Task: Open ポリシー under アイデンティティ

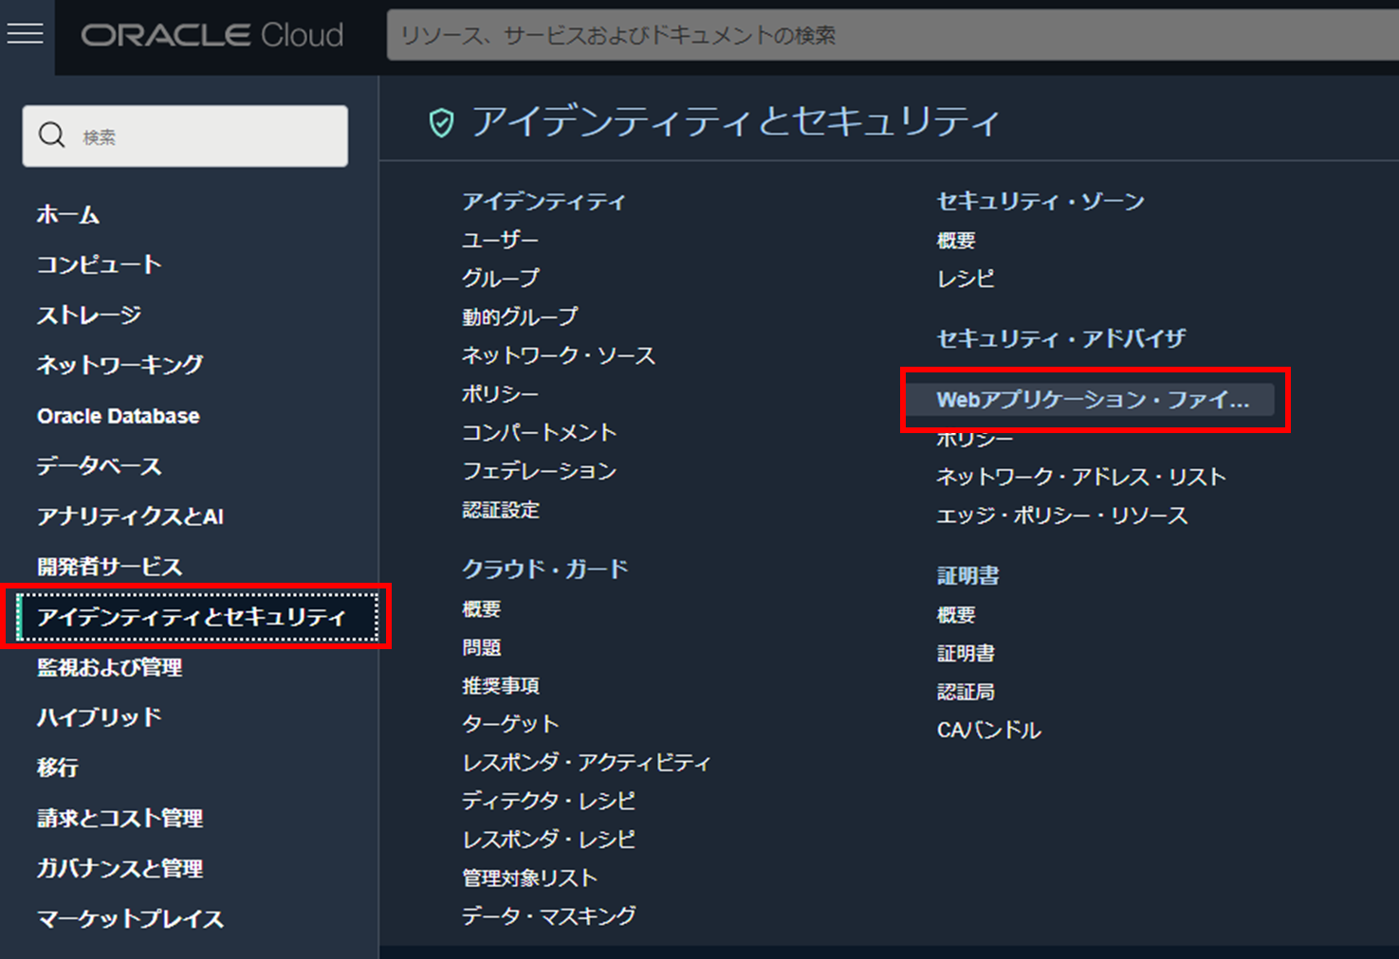Action: (500, 393)
